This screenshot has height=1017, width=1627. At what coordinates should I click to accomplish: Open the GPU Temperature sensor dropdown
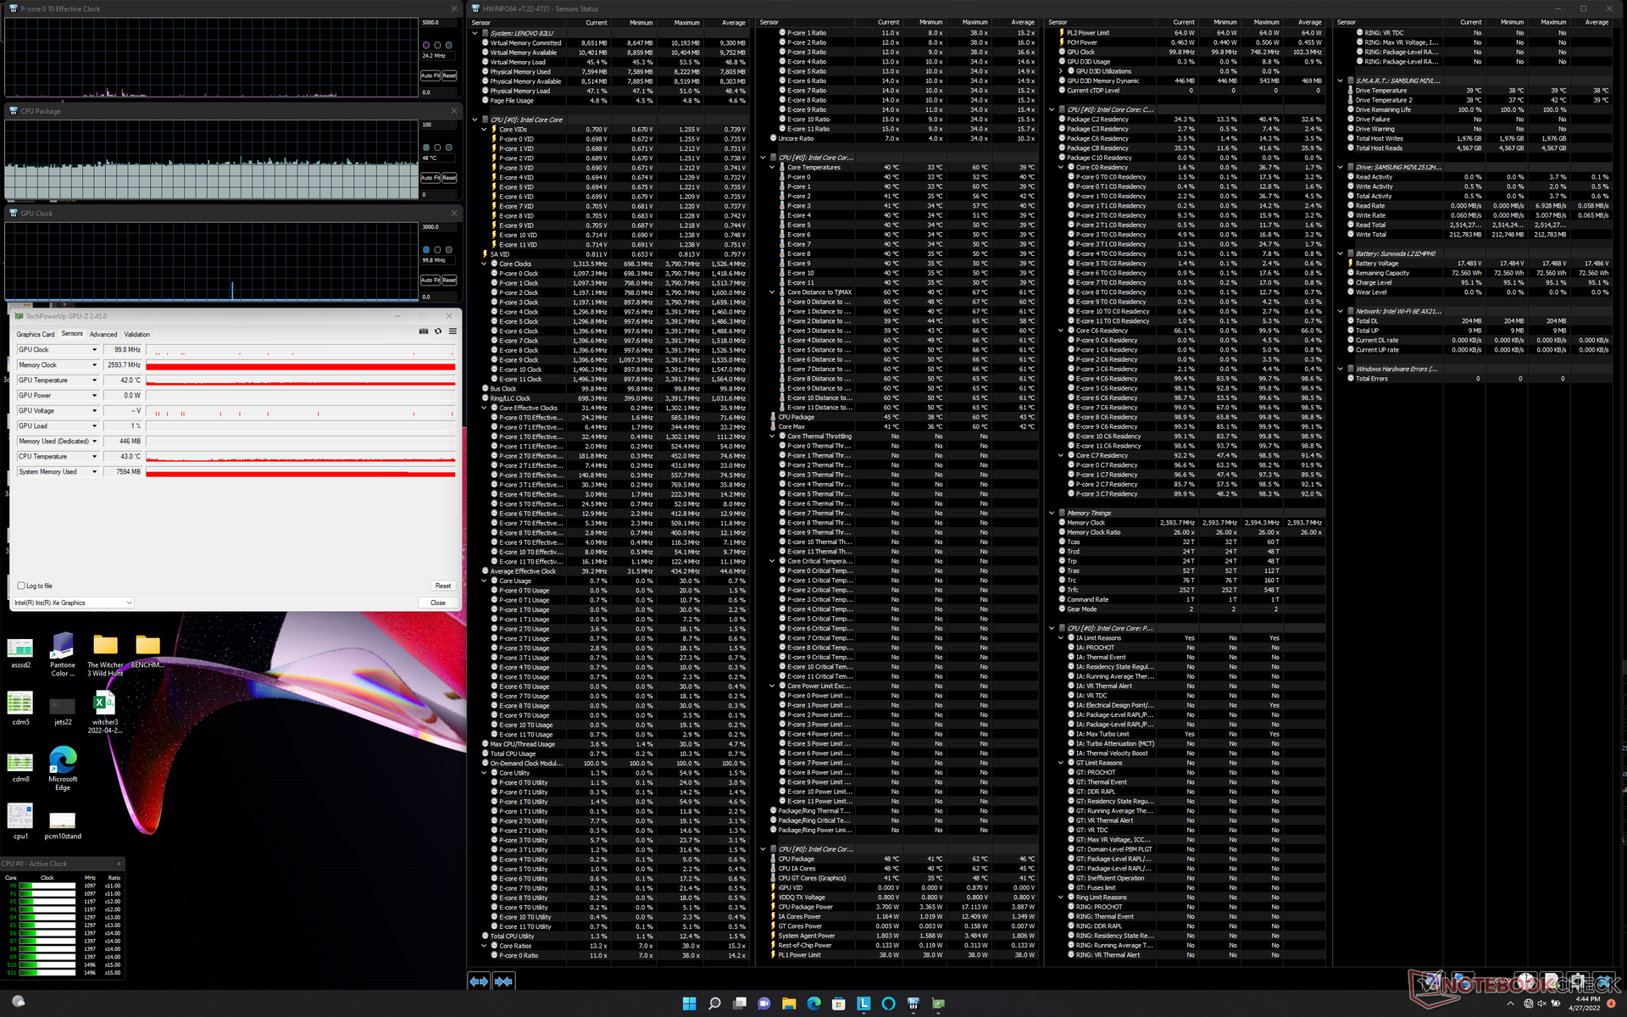(94, 381)
